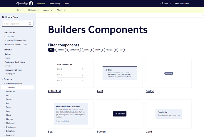Select the Forms filter chip

tap(87, 50)
